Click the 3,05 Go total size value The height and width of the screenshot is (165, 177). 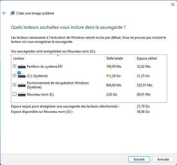(112, 94)
